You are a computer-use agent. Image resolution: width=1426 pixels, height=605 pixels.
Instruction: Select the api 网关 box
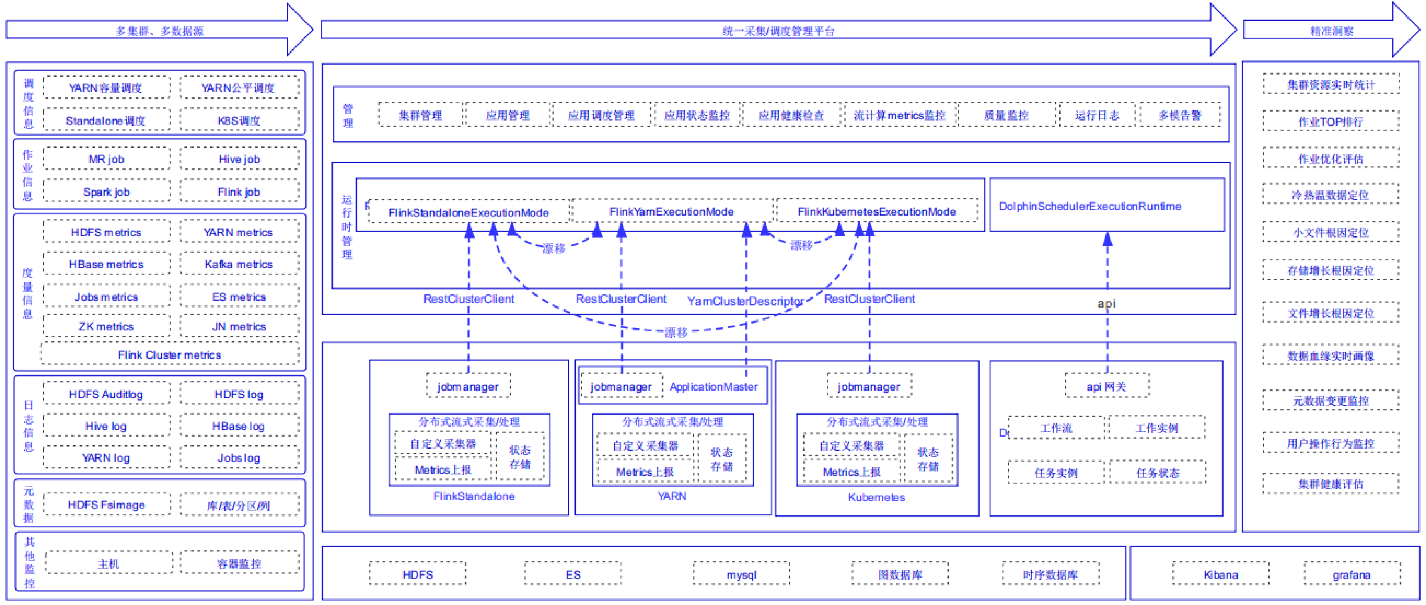tap(1107, 385)
